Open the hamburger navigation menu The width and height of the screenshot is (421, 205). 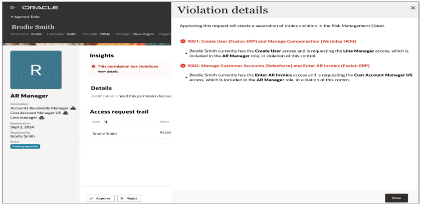13,7
